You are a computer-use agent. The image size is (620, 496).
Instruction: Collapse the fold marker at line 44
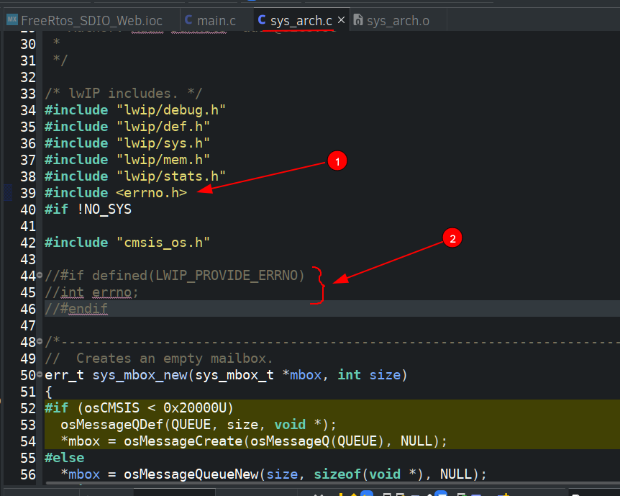coord(40,275)
